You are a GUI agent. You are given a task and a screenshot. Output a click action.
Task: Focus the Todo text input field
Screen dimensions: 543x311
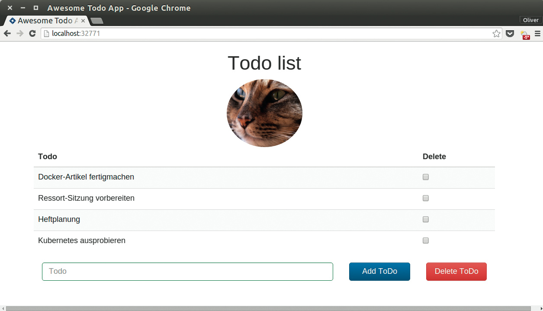tap(187, 272)
